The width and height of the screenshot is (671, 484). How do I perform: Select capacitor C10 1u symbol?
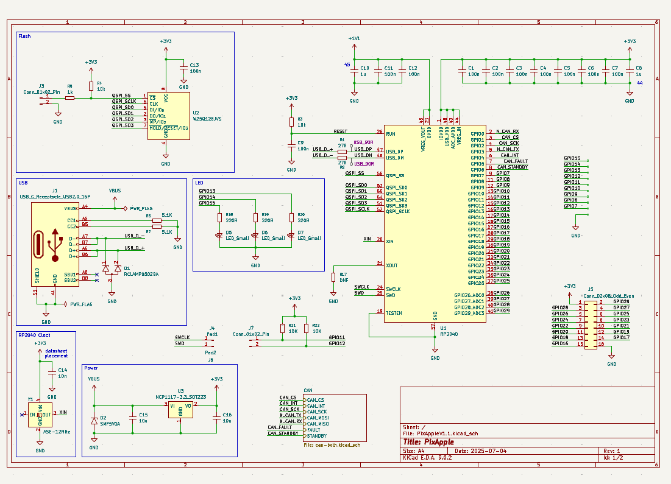354,71
